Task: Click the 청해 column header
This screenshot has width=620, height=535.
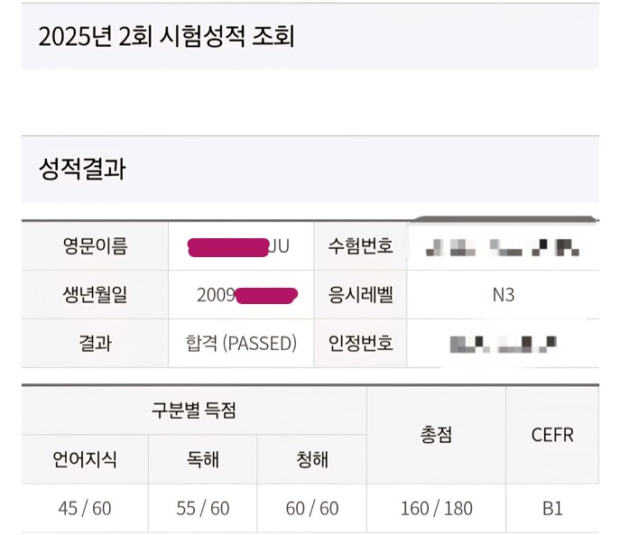Action: click(x=312, y=459)
